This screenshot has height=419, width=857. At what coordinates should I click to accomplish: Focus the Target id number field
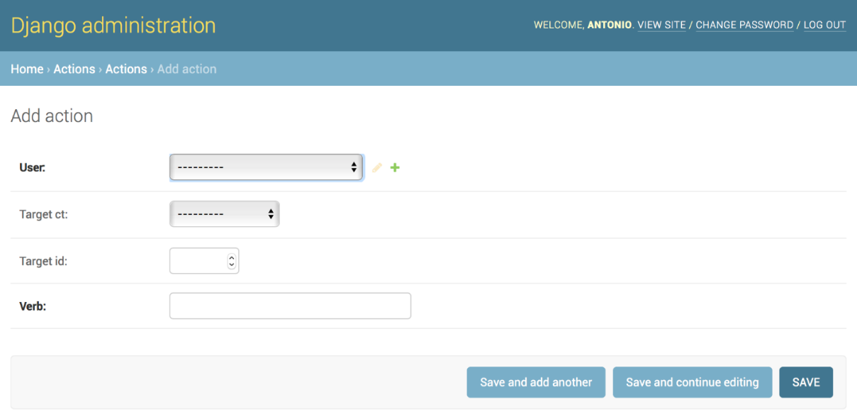tap(198, 261)
